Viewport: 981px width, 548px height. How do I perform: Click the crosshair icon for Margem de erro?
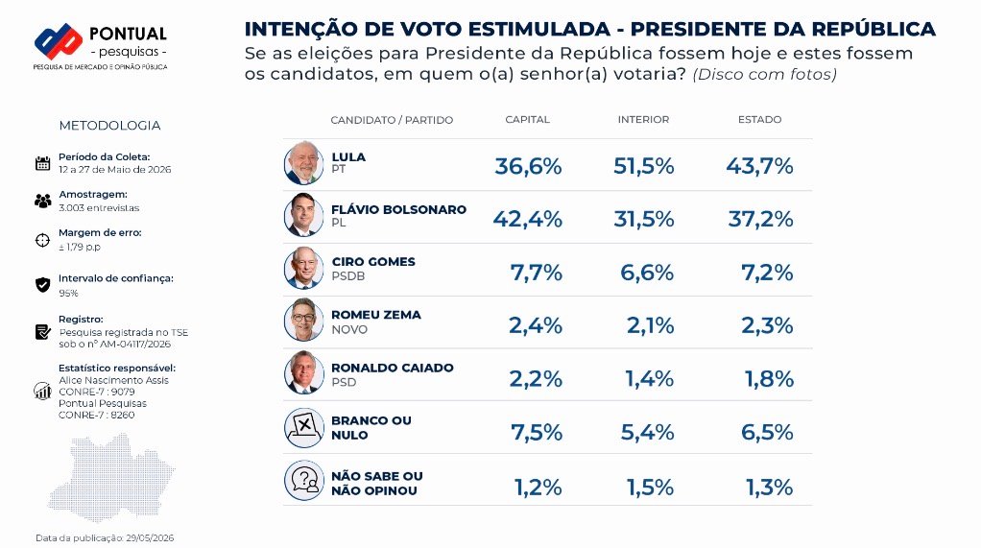tap(42, 240)
